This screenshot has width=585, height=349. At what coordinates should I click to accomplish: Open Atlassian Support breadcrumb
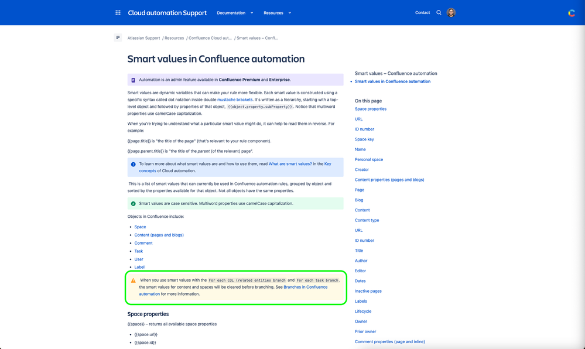pyautogui.click(x=143, y=38)
